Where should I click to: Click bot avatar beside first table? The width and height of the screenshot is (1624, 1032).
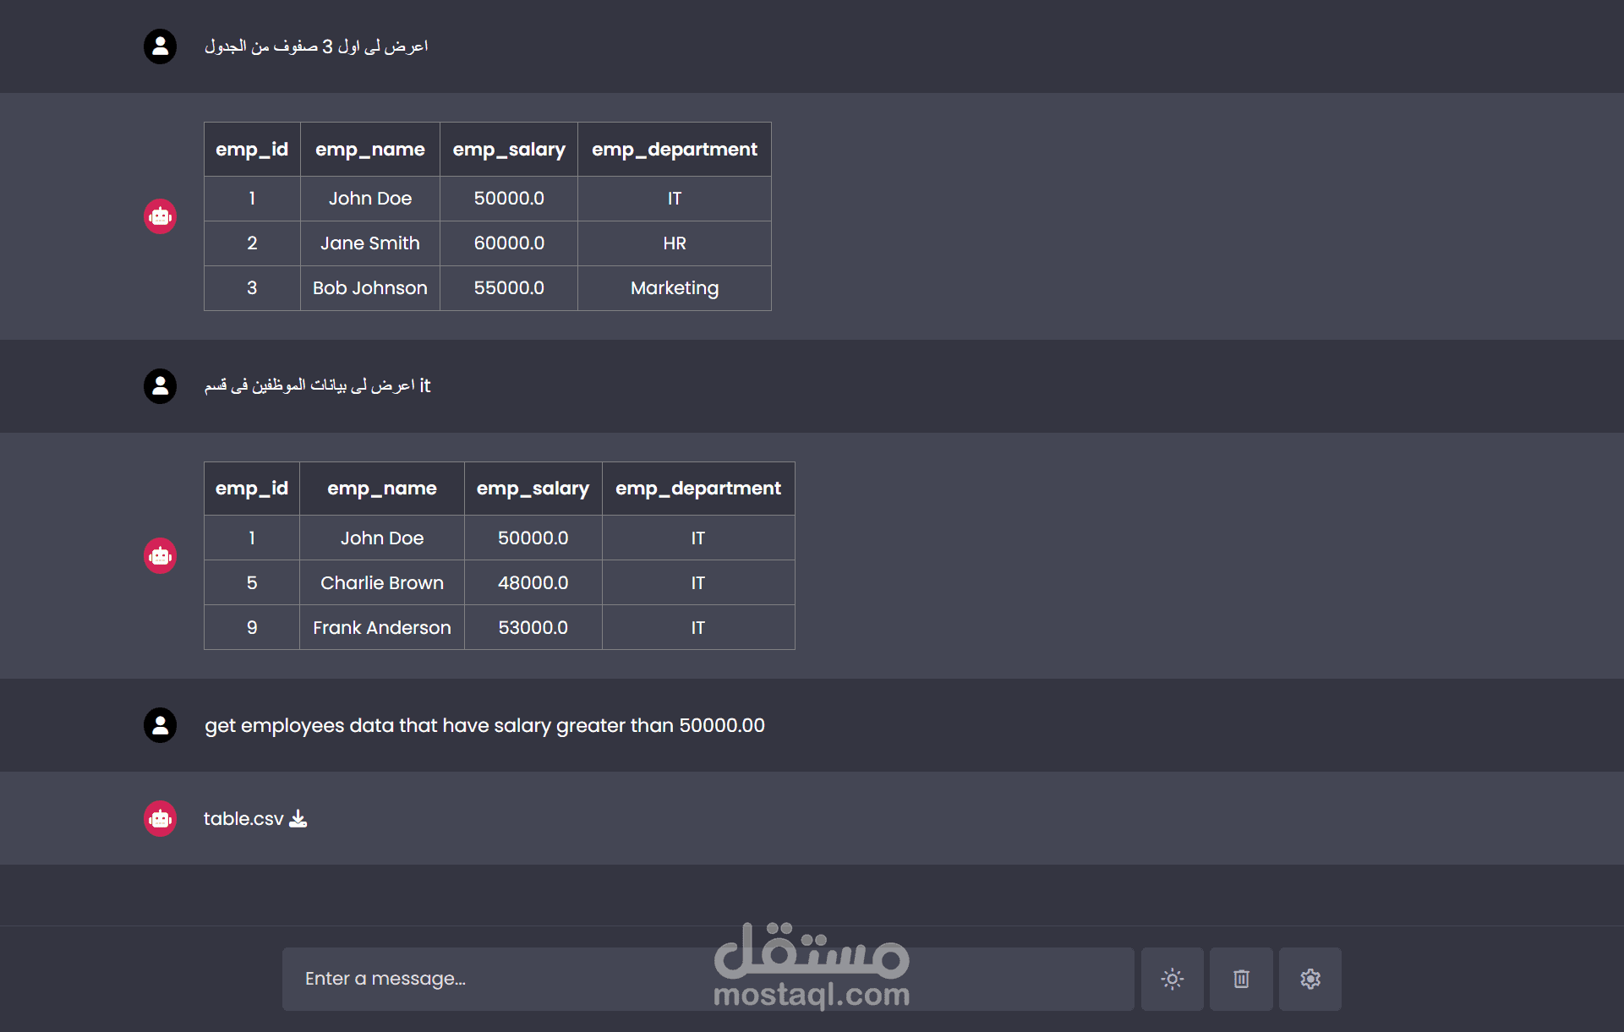tap(160, 216)
